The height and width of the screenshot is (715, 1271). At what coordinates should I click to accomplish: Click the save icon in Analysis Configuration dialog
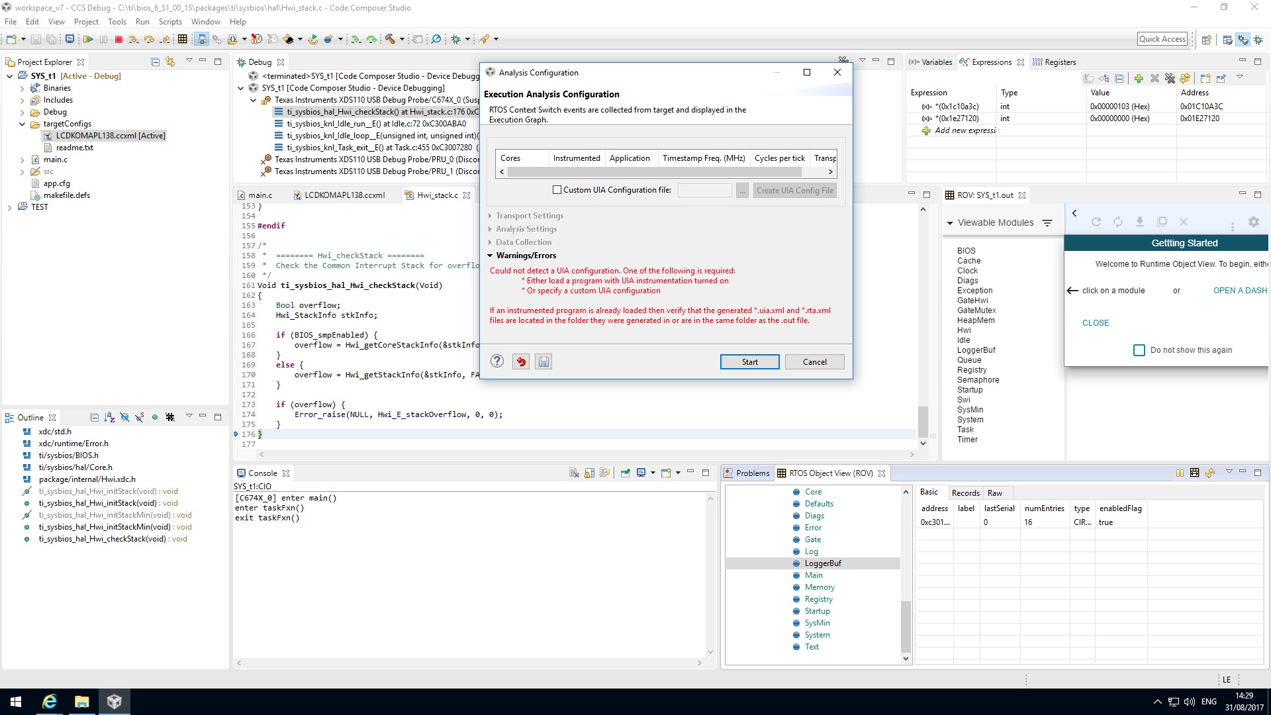543,361
